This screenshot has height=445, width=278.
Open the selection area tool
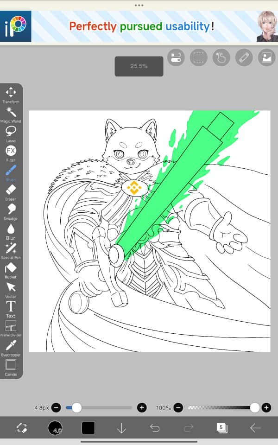click(x=199, y=57)
